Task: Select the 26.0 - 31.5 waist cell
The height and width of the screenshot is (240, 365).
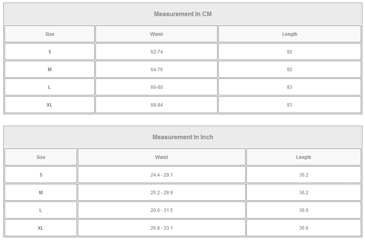Action: pos(161,210)
